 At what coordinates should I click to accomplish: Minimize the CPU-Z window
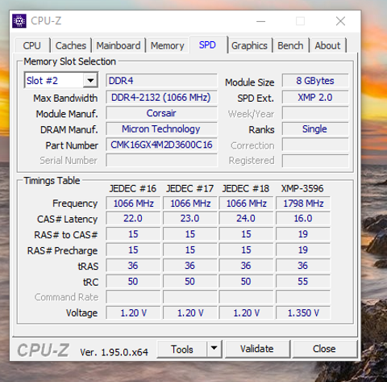[260, 21]
